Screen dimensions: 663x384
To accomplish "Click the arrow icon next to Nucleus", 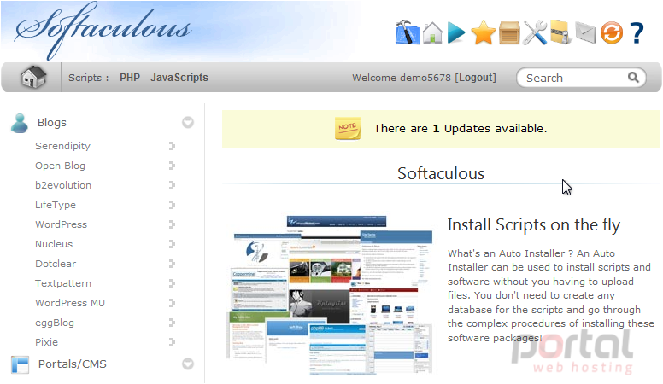I will point(172,244).
